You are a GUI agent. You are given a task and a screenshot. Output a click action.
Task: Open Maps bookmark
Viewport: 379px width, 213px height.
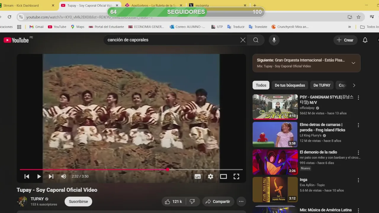point(78,27)
